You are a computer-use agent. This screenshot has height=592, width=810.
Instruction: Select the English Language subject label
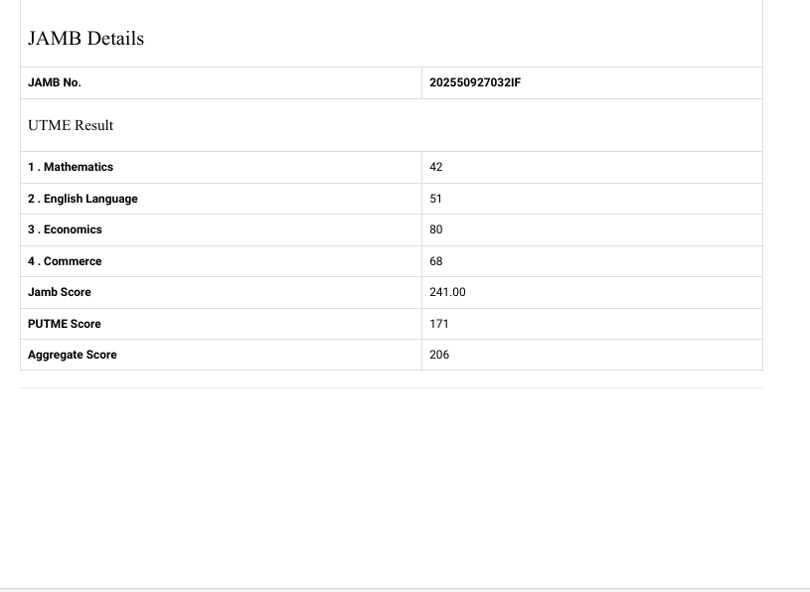tap(82, 199)
